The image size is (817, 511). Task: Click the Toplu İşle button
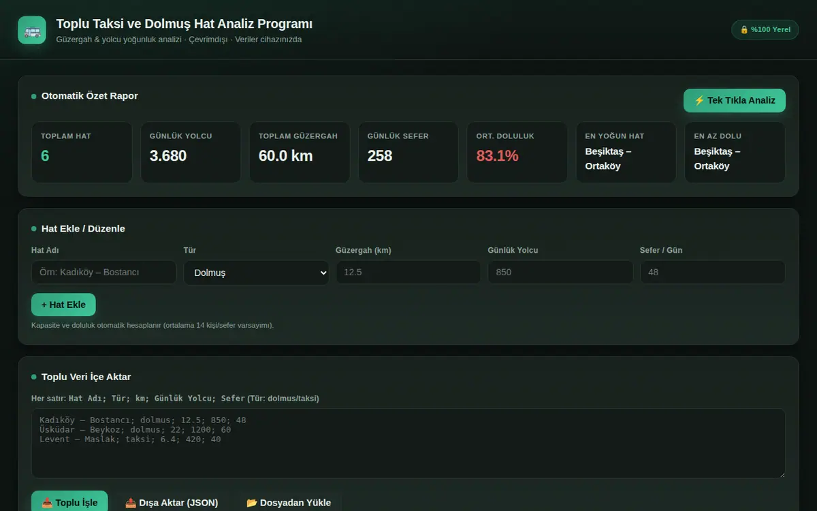click(x=69, y=502)
